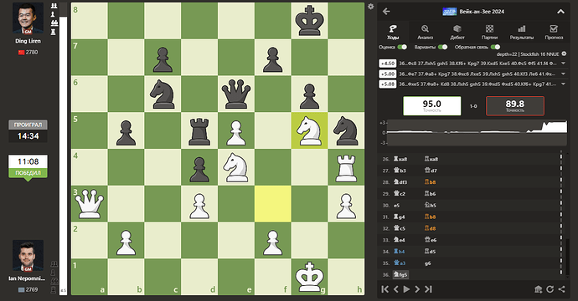Click Black's 89.8 accuracy box
Viewport: 578px width, 301px height.
pyautogui.click(x=515, y=106)
